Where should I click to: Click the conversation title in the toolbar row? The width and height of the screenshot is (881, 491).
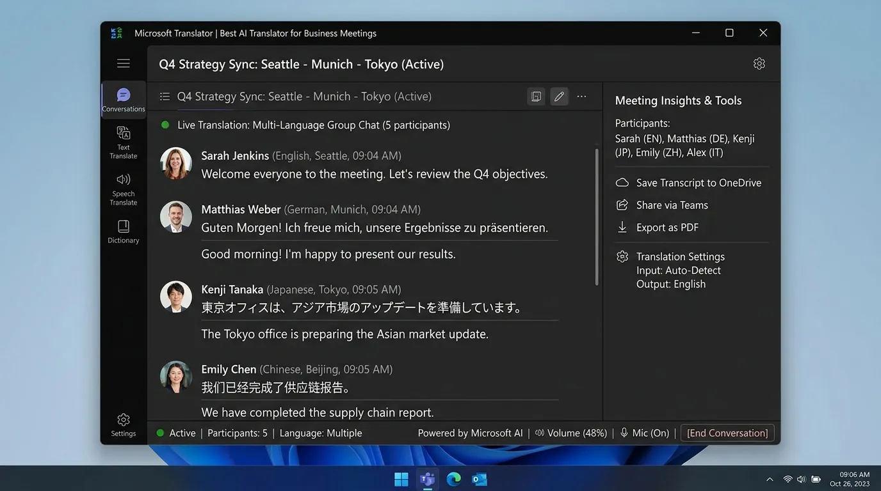[304, 97]
